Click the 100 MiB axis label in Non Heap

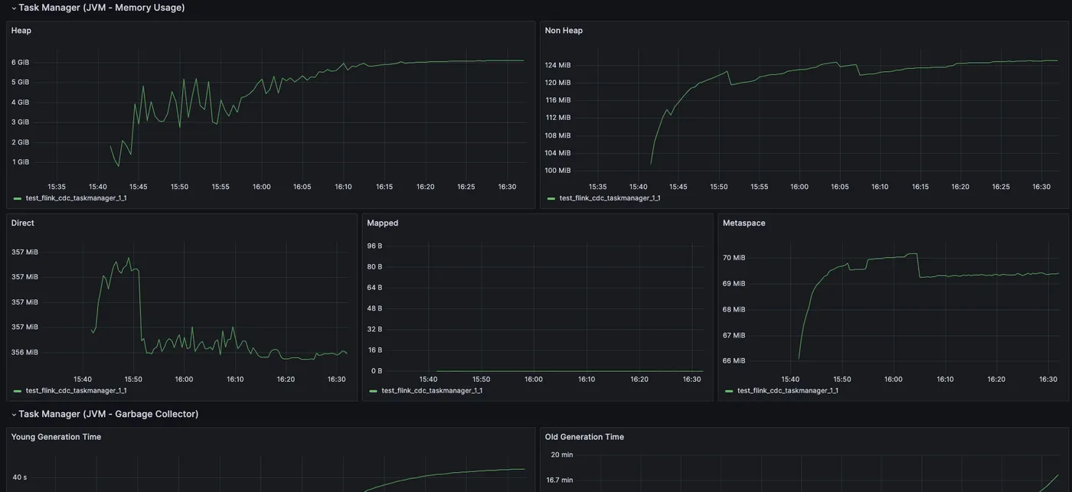[558, 171]
